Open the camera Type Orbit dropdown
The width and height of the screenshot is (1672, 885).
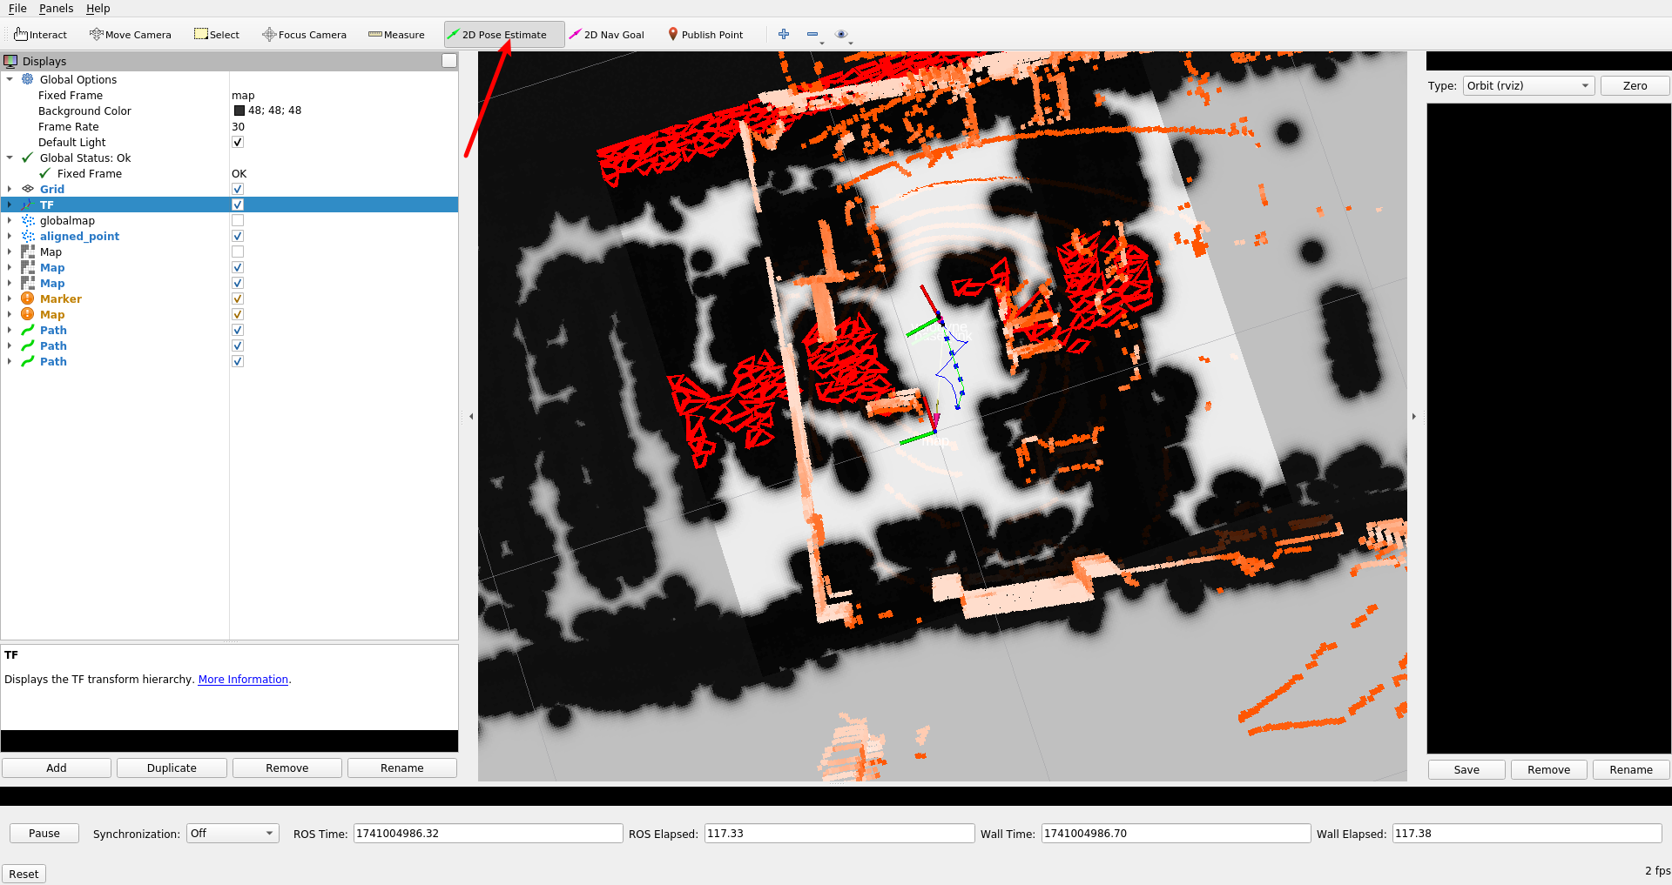click(1527, 85)
